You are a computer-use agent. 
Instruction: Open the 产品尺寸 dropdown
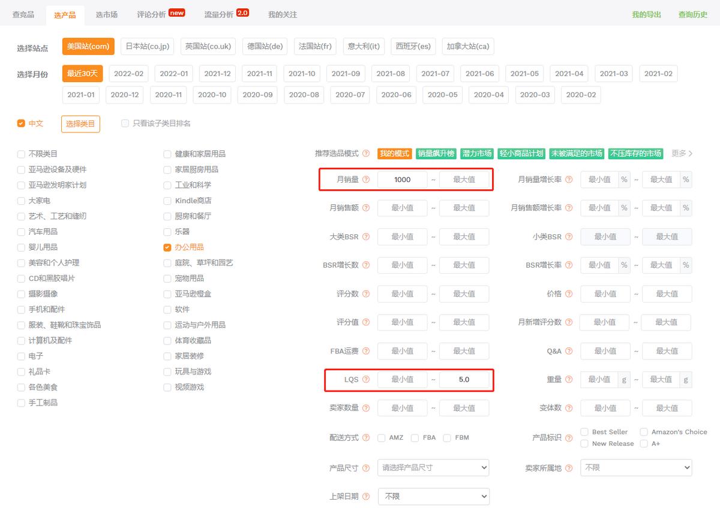(x=433, y=467)
